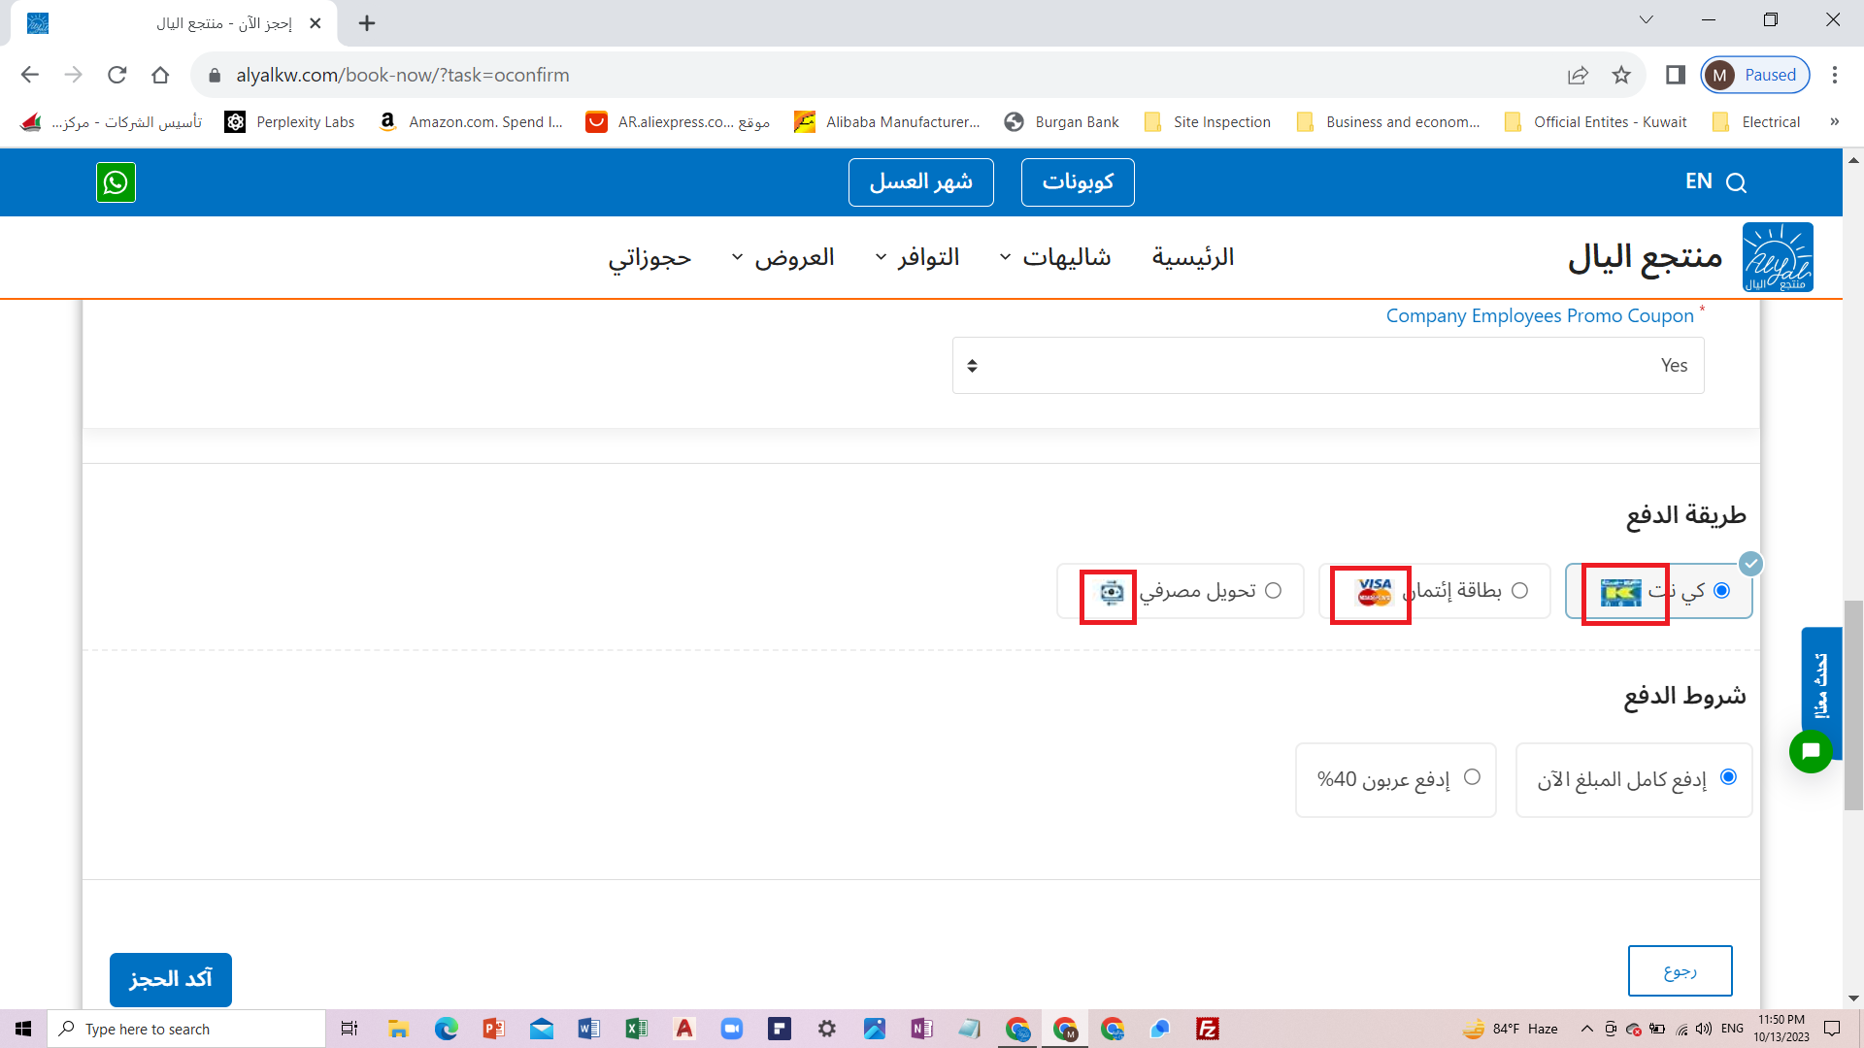
Task: Select bank transfer (تحويل مصرفي) radio
Action: pos(1273,590)
